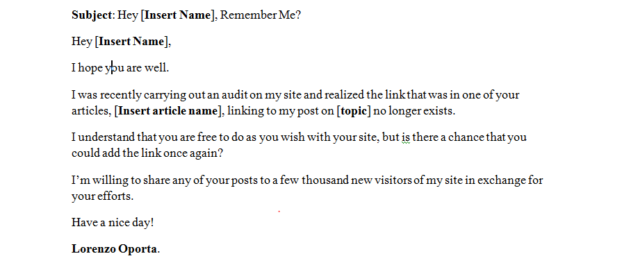Click the signature 'Lorenzo Oporta'
Image resolution: width=622 pixels, height=263 pixels.
pos(114,249)
